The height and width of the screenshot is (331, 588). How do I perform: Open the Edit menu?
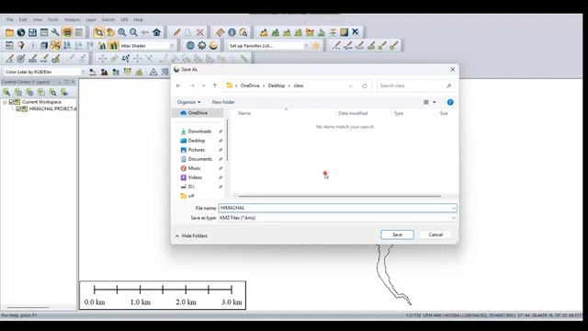(23, 19)
